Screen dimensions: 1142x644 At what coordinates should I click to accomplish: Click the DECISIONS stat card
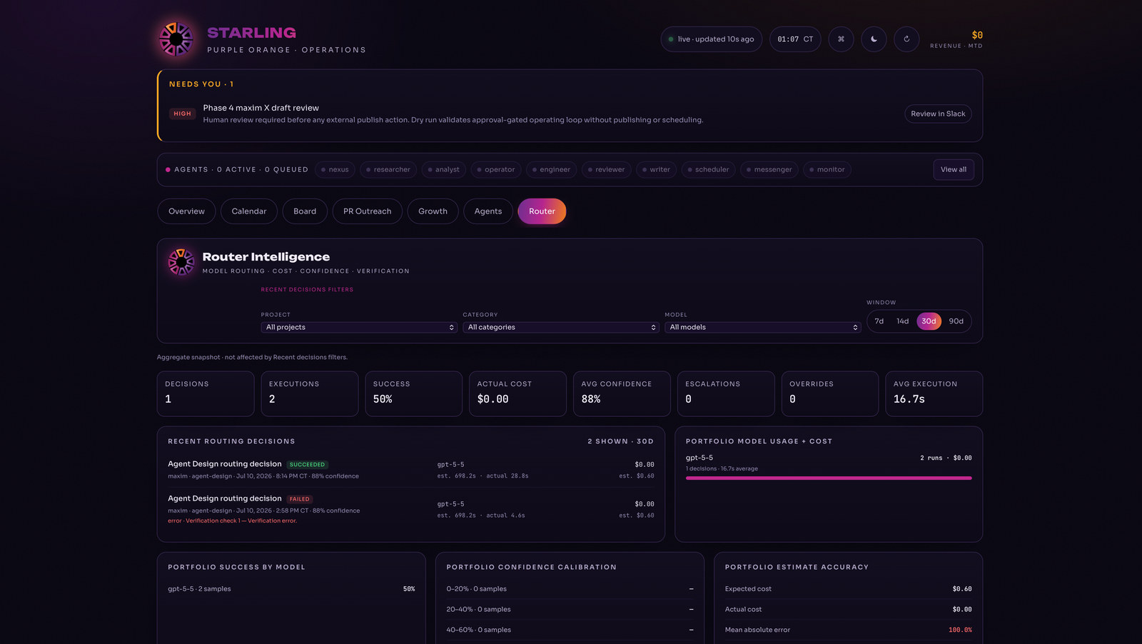(206, 393)
